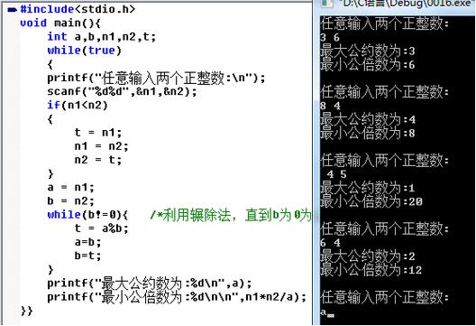This screenshot has height=326, width=476.
Task: Click the printf line with '最小公倍数为:%d\n\n'
Action: (177, 297)
